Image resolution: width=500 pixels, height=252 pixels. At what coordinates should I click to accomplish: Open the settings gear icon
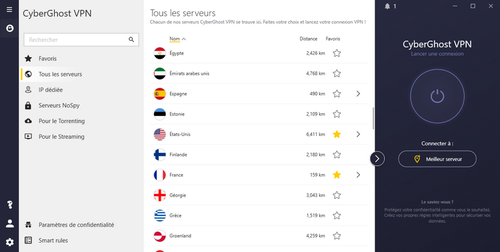9,243
